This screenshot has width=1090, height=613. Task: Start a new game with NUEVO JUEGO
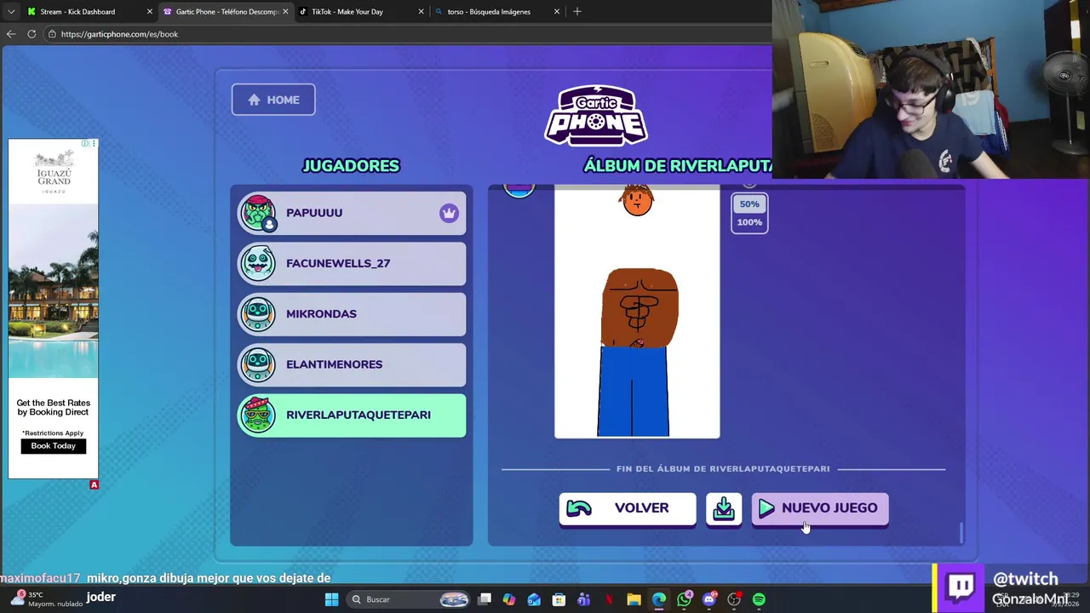coord(820,508)
